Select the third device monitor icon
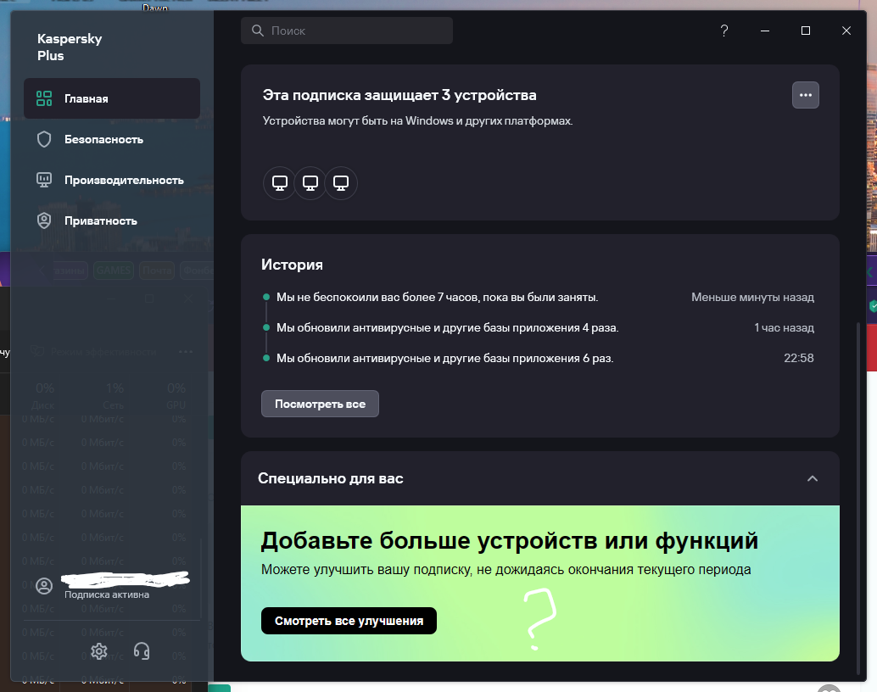The width and height of the screenshot is (877, 692). 341,183
